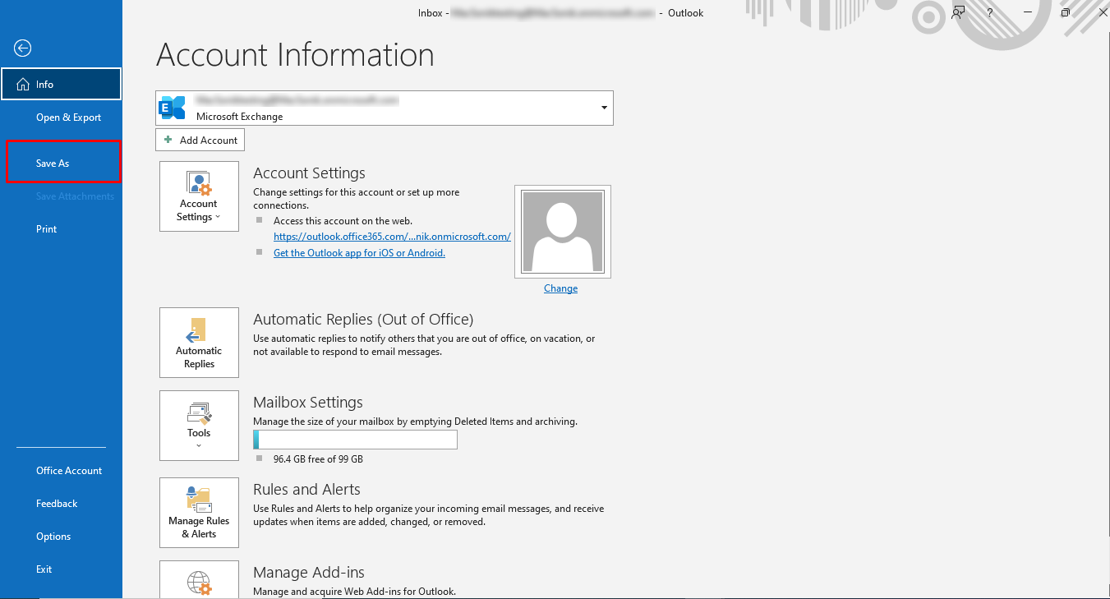Open the Info tab
The width and height of the screenshot is (1110, 599).
pos(62,84)
